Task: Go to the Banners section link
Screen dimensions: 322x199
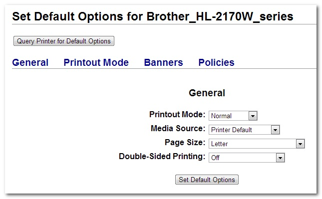Action: pos(163,62)
